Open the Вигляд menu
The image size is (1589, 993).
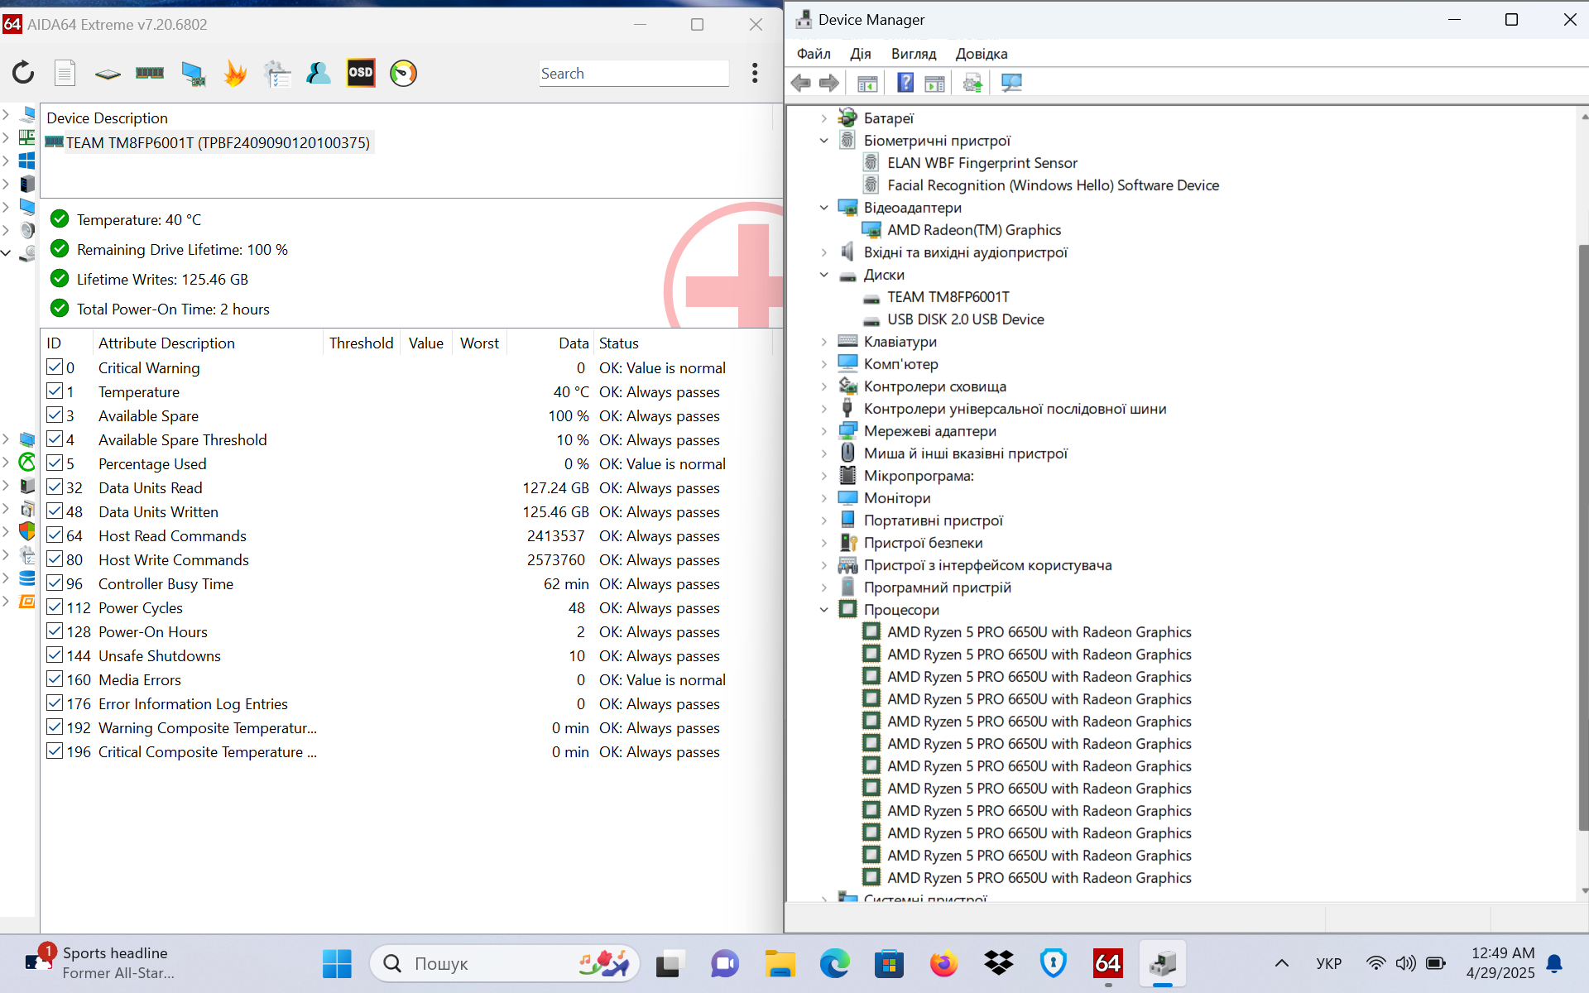(x=914, y=54)
